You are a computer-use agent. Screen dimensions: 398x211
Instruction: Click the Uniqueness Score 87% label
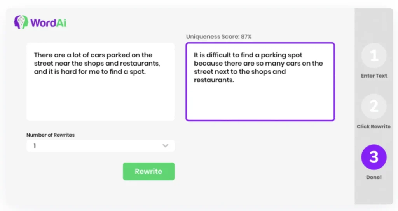pyautogui.click(x=218, y=37)
